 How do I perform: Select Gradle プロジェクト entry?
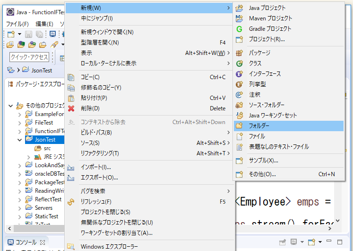tap(289, 28)
